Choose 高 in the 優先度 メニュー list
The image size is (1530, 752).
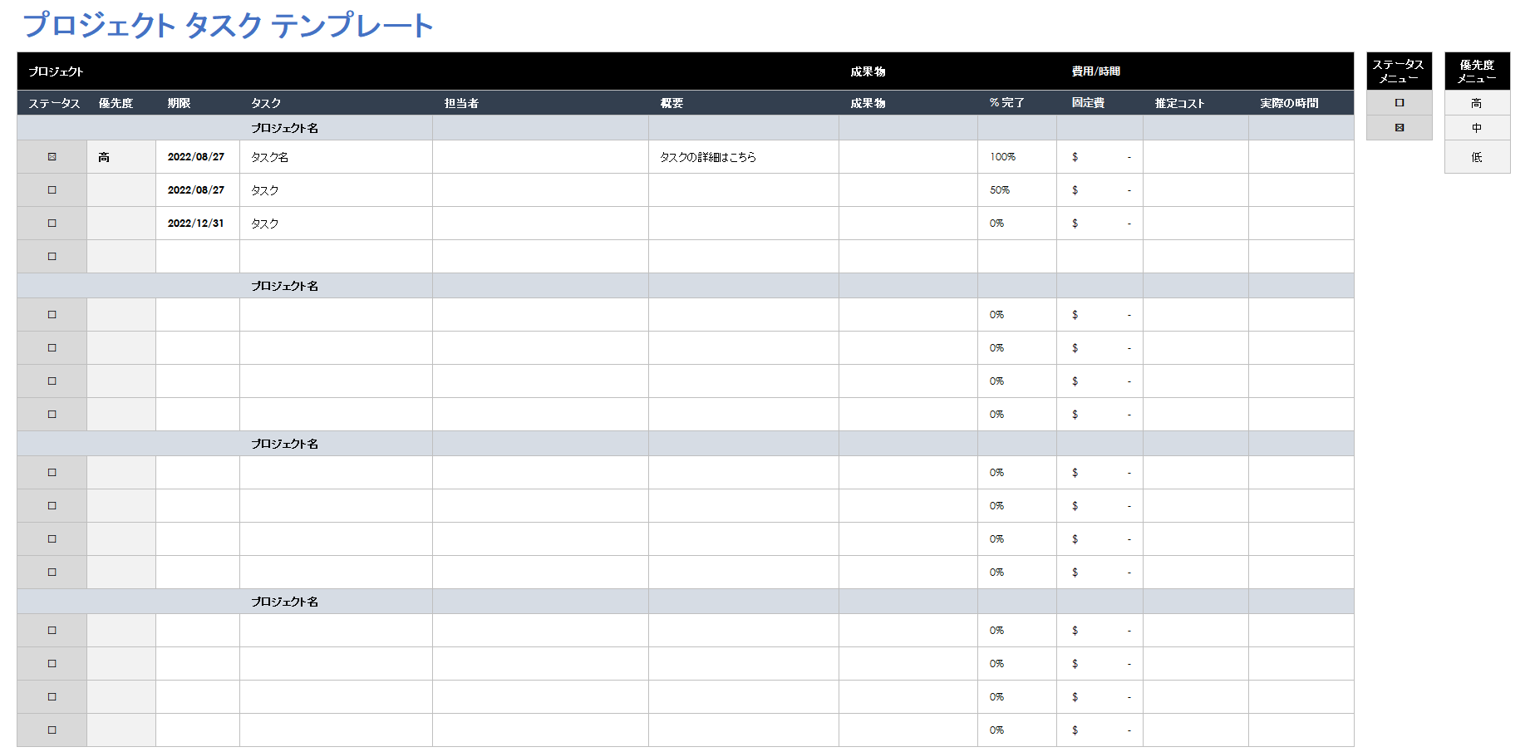click(1477, 103)
